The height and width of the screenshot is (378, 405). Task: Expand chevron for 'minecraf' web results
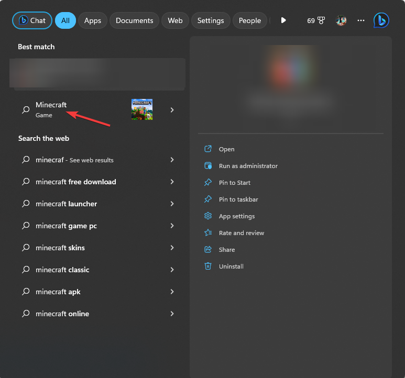172,160
